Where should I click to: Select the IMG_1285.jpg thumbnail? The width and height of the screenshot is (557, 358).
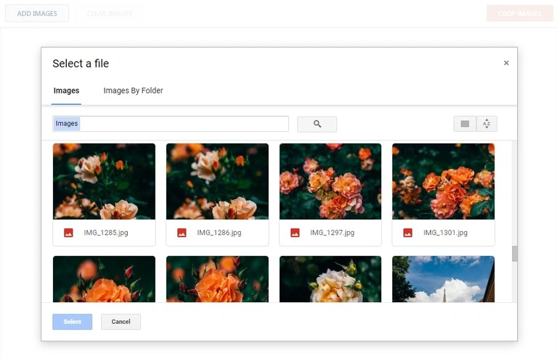click(x=104, y=181)
